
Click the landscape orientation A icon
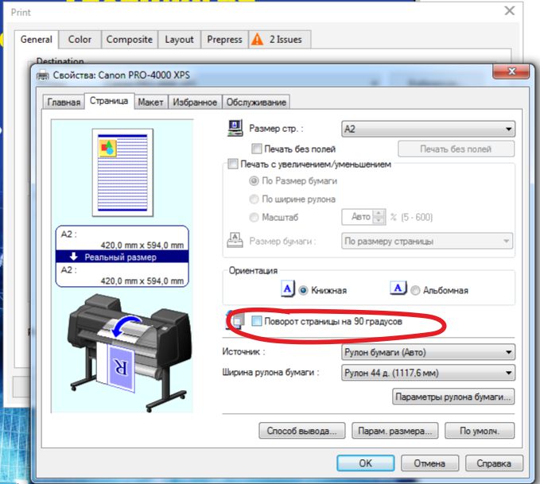[398, 288]
